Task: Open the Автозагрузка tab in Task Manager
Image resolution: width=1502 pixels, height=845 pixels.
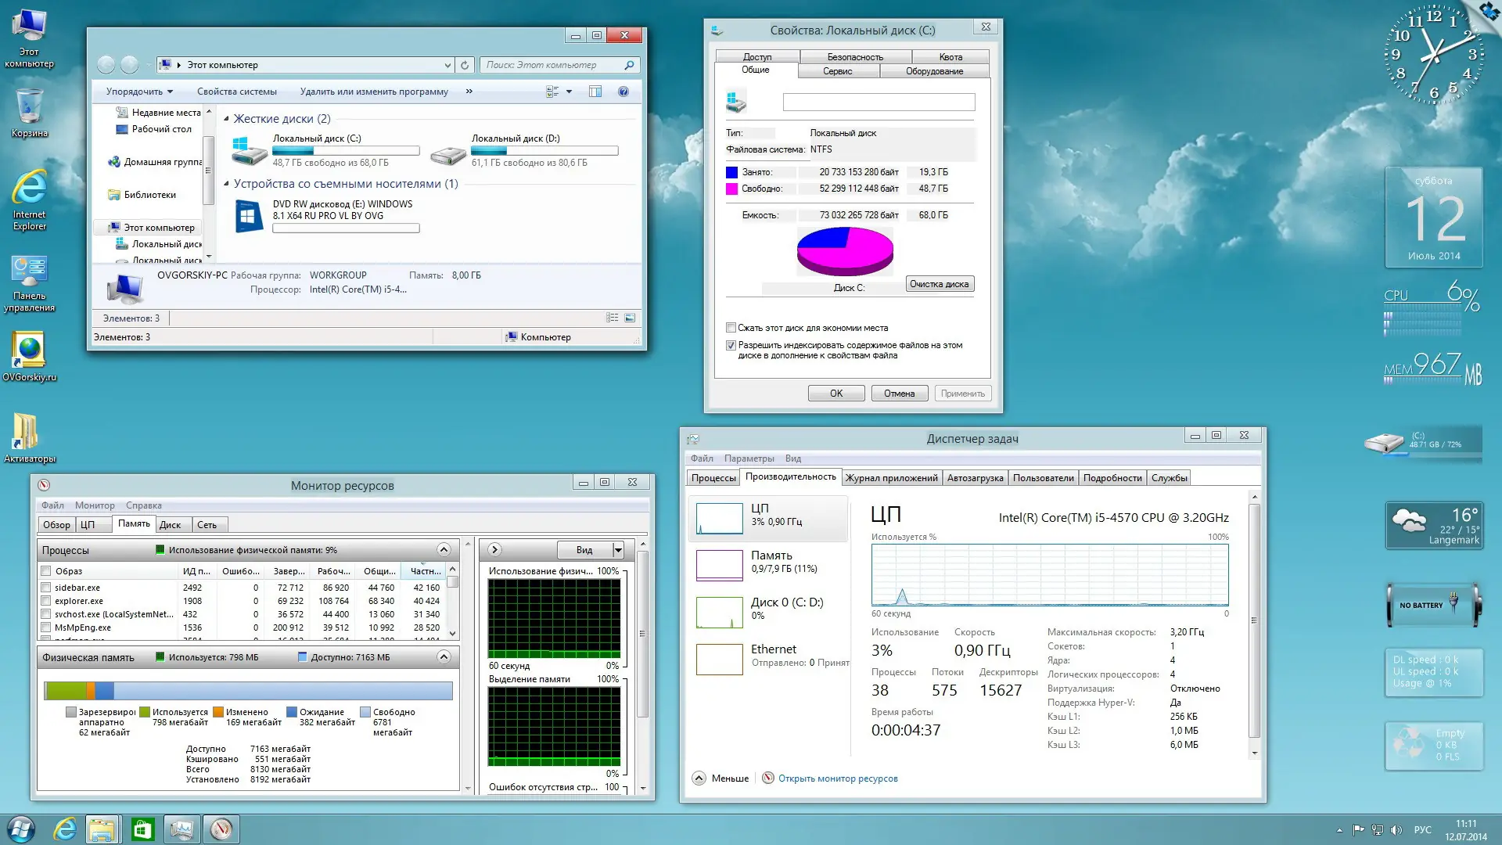Action: [975, 477]
